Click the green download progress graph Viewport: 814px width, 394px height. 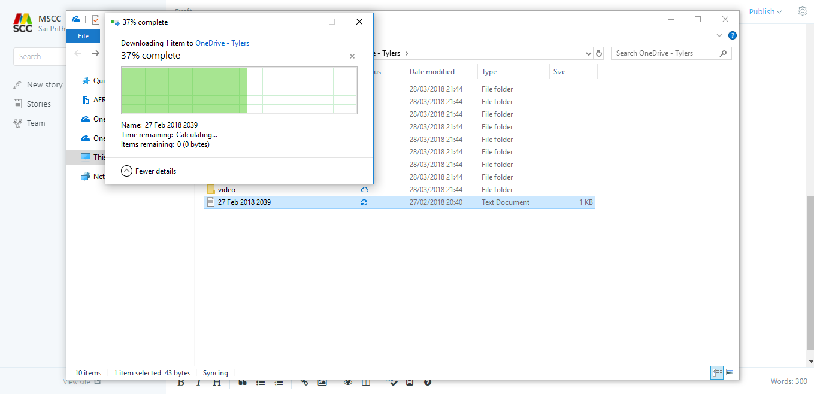(239, 90)
